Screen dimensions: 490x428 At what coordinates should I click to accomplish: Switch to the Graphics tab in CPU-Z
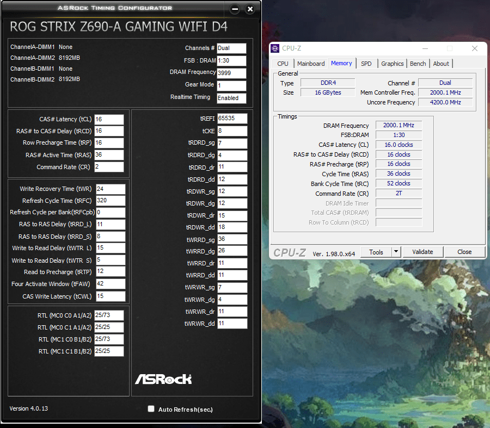(392, 64)
